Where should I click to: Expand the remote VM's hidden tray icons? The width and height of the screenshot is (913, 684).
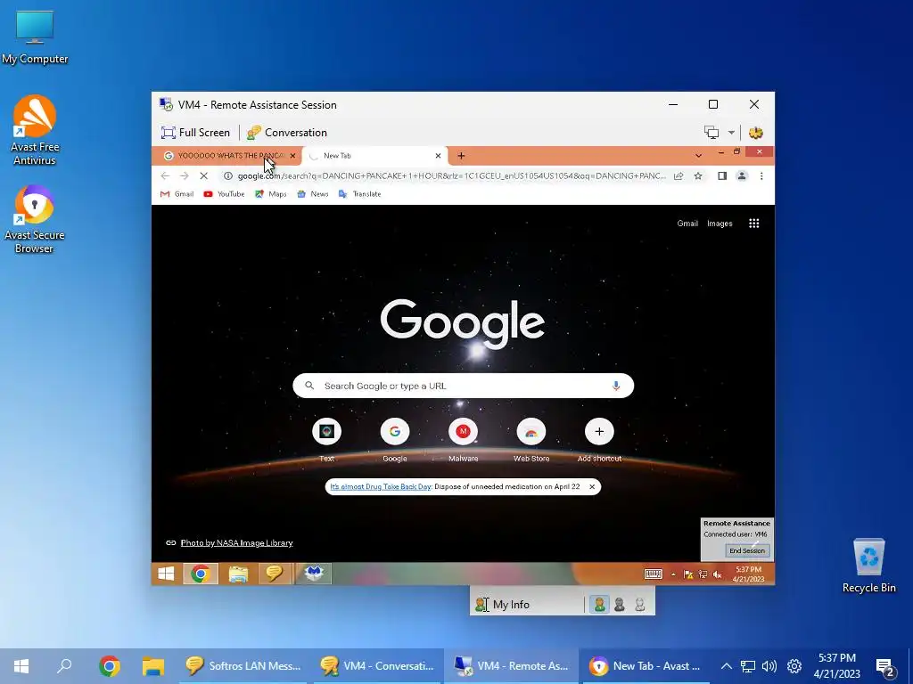pos(673,574)
